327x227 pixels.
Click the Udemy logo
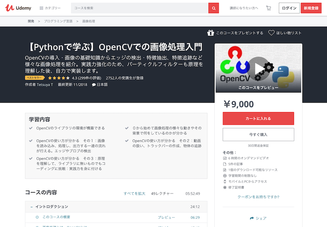(x=18, y=8)
